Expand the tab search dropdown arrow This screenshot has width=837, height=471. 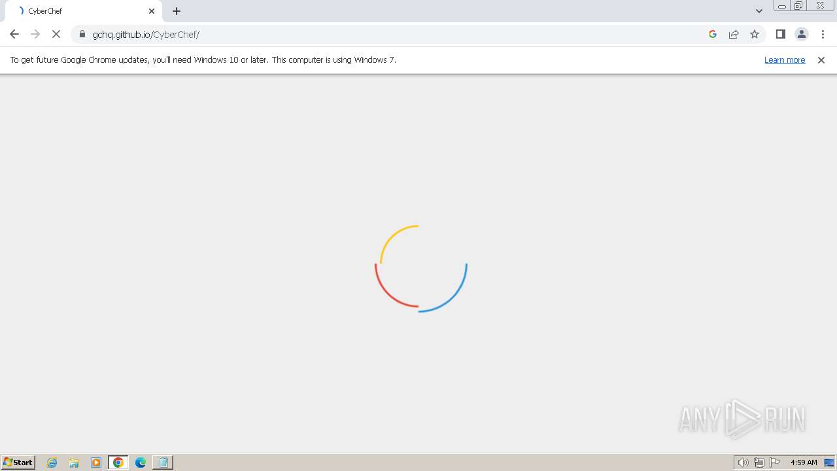tap(759, 11)
